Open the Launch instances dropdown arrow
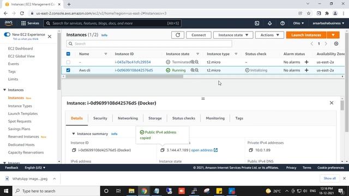The image size is (349, 196). 333,35
